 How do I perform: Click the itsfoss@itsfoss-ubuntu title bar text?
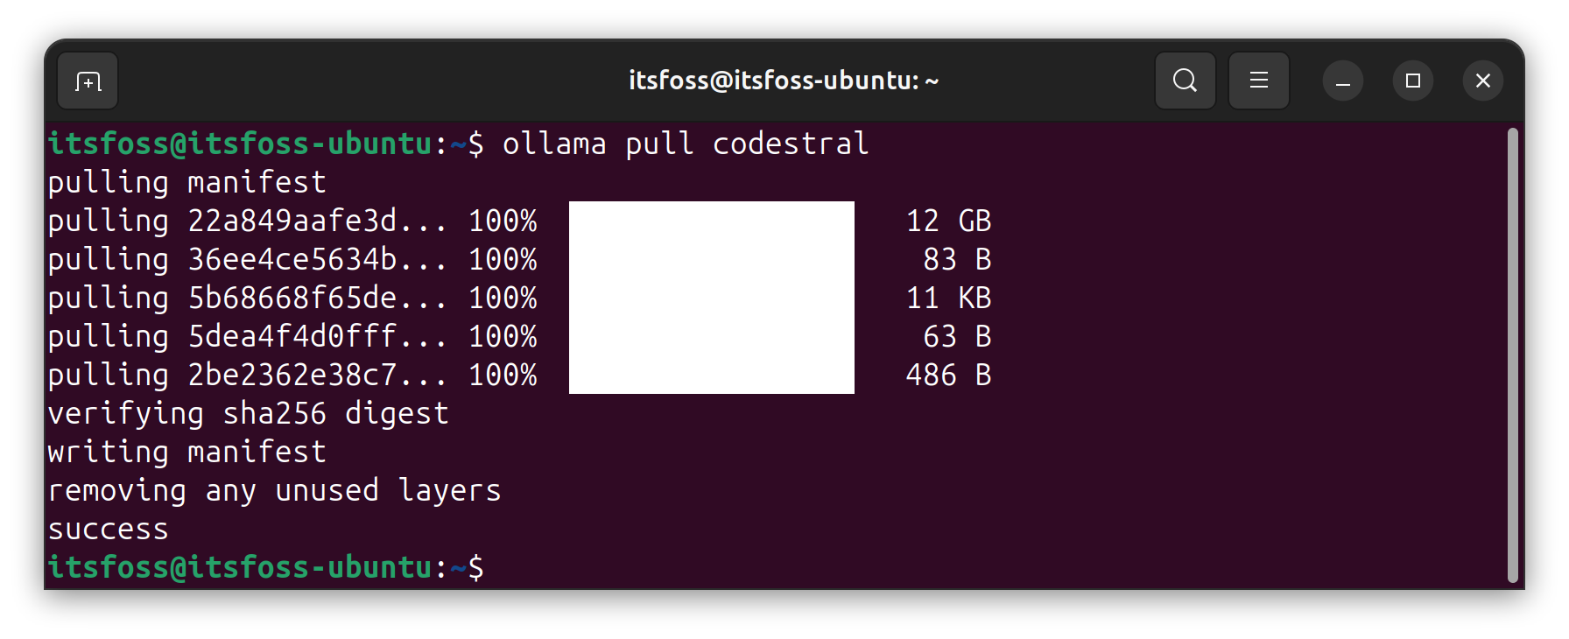pyautogui.click(x=784, y=80)
